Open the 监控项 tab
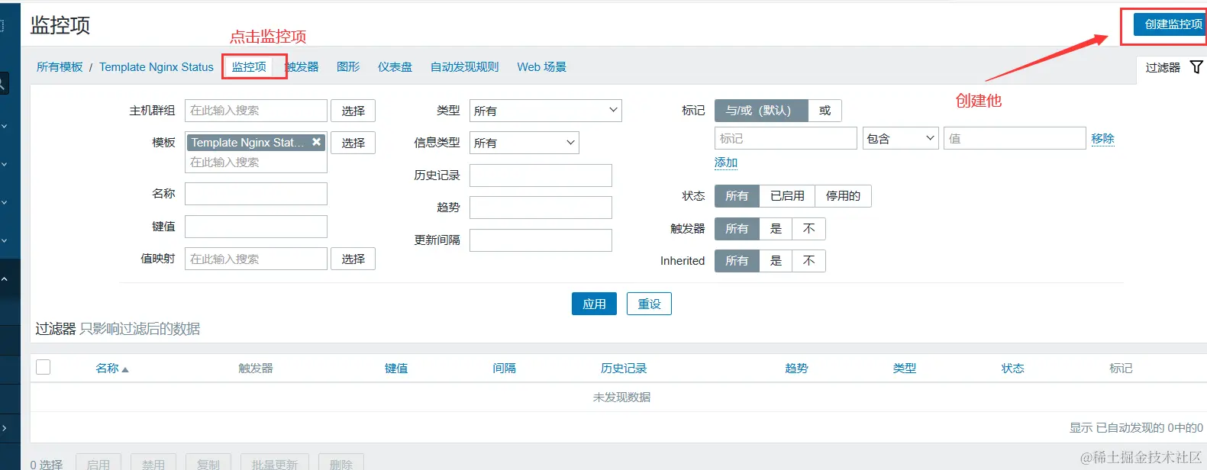The image size is (1207, 470). pos(249,67)
